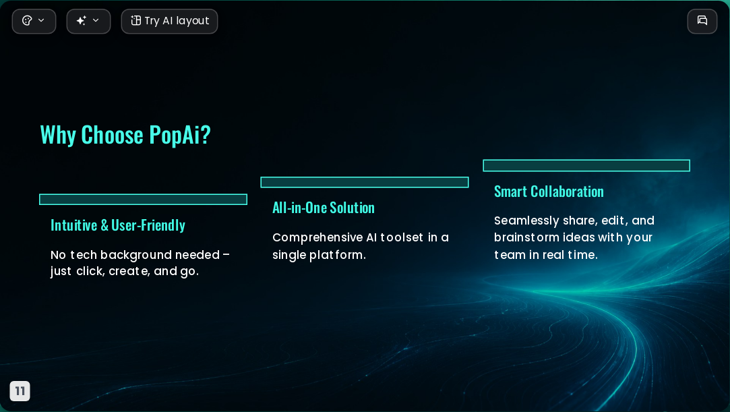Select the 'All-in-One Solution' heading

coord(324,208)
